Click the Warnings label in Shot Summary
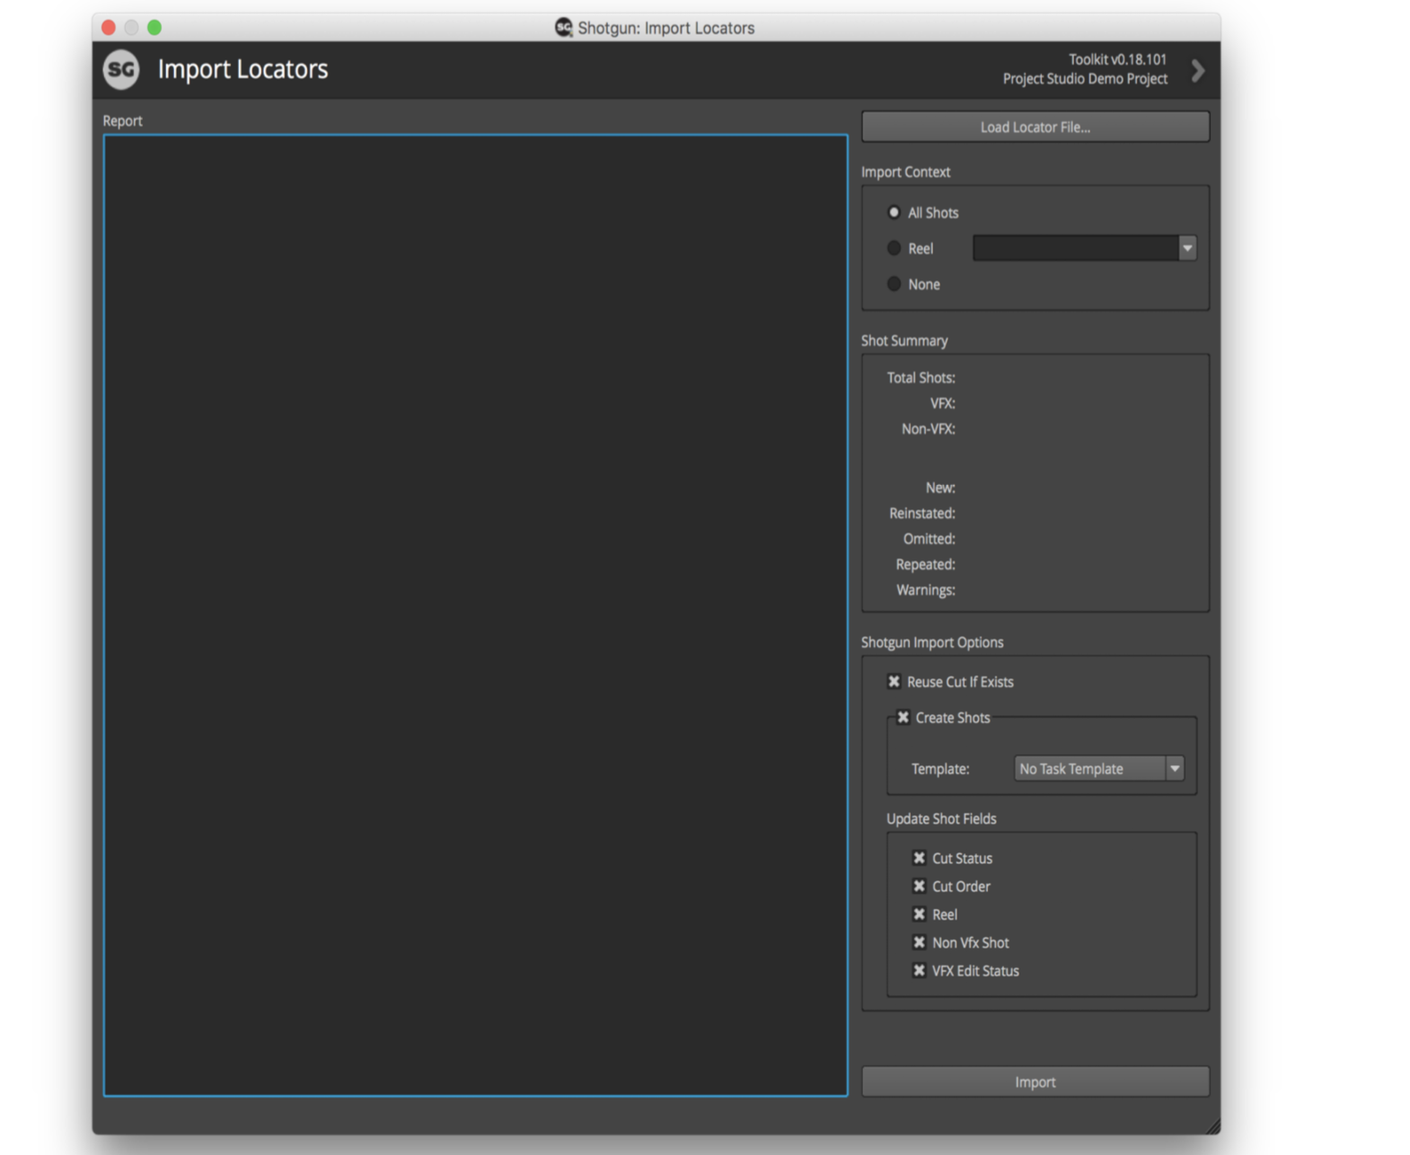Viewport: 1410px width, 1155px height. 925,590
